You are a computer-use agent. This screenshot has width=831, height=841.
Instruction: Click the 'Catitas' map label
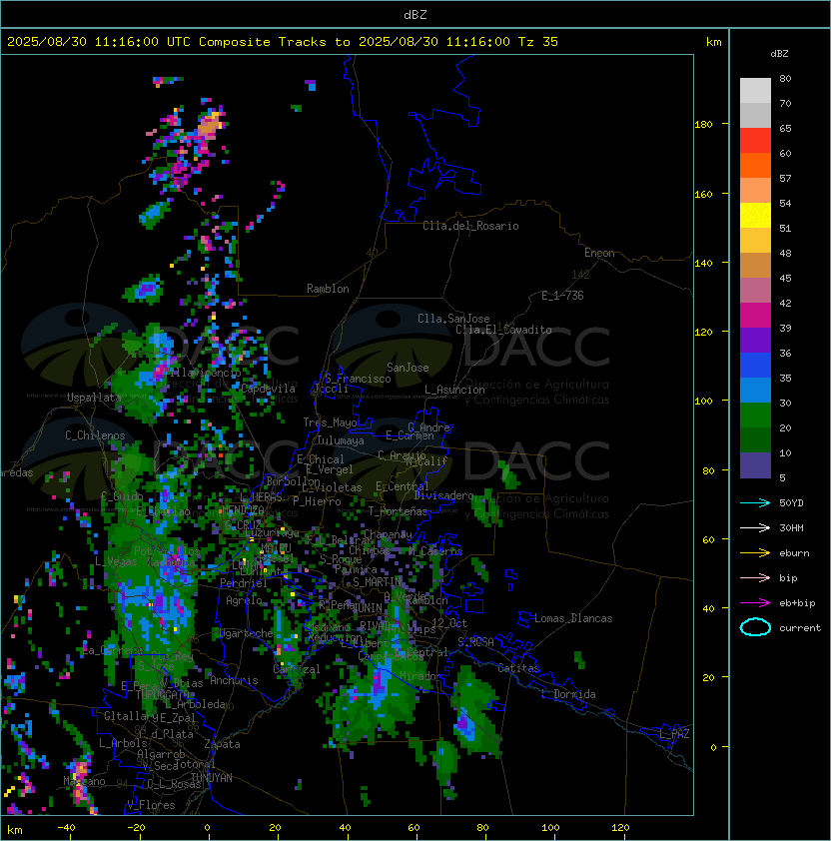point(518,668)
